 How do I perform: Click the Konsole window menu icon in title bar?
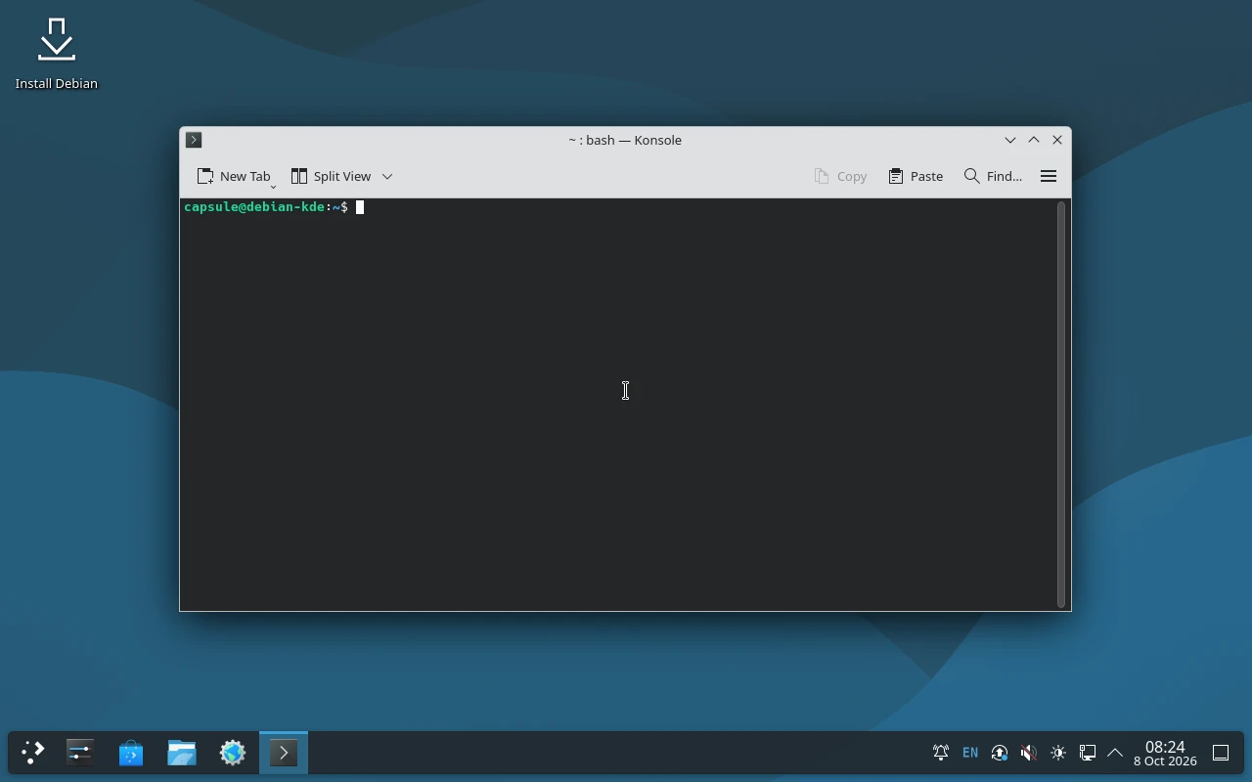pyautogui.click(x=194, y=140)
